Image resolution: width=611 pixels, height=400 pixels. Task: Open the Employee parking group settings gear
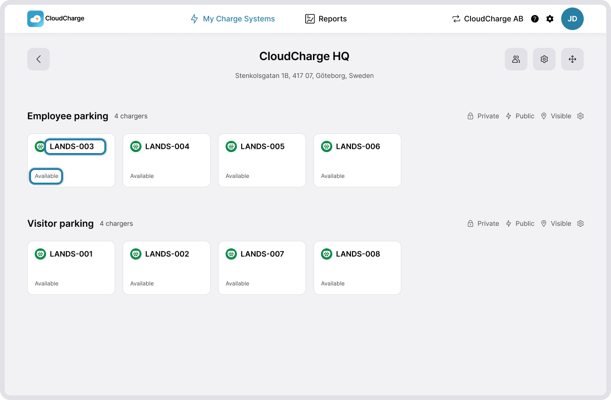click(580, 116)
